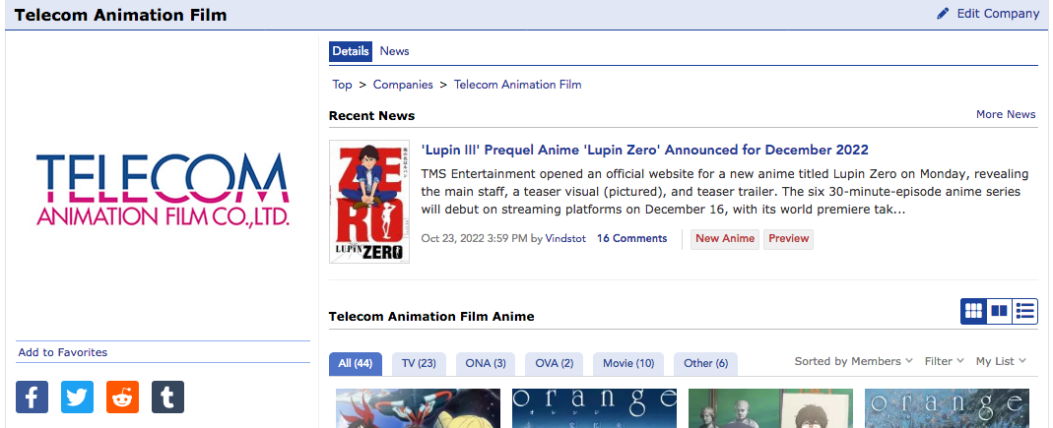Expand the Sorted by Members dropdown
Viewport: 1053px width, 428px height.
click(x=854, y=361)
